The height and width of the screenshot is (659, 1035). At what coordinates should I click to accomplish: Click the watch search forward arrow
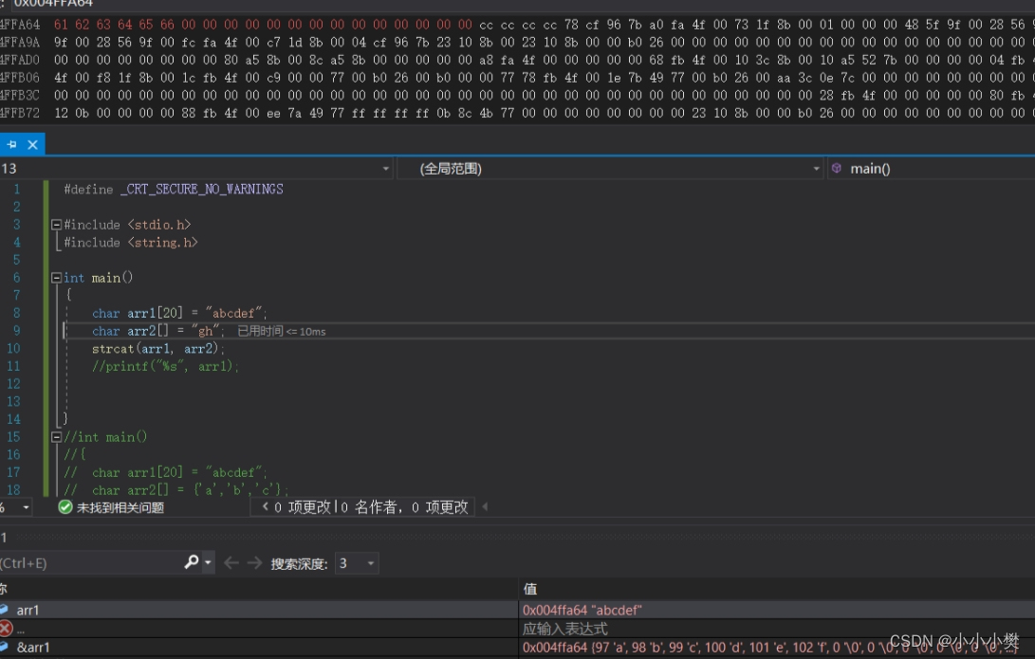[x=254, y=562]
